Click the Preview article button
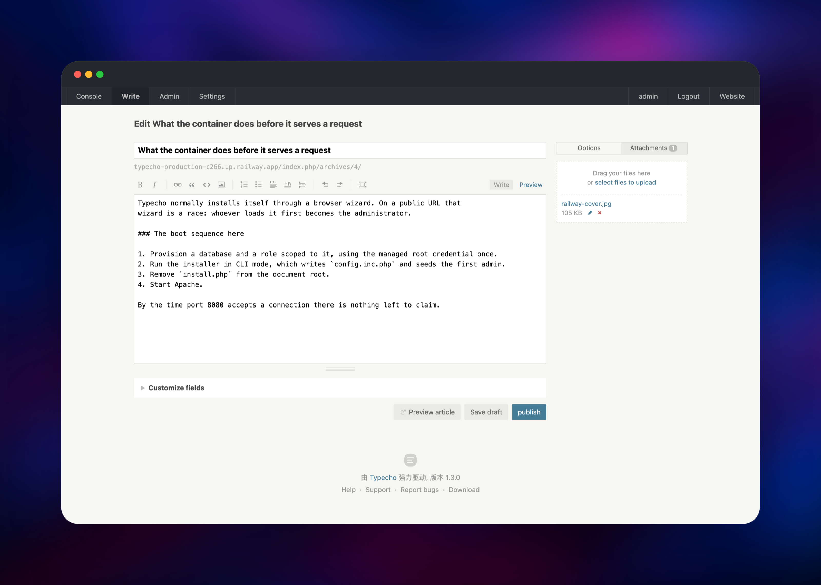 coord(427,412)
